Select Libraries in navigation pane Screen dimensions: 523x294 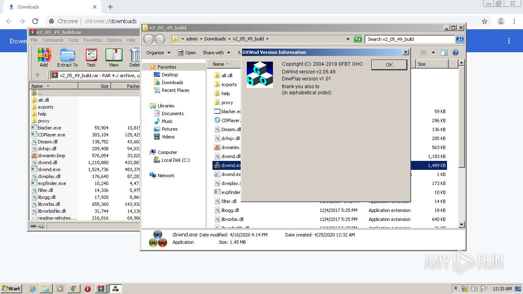point(162,106)
